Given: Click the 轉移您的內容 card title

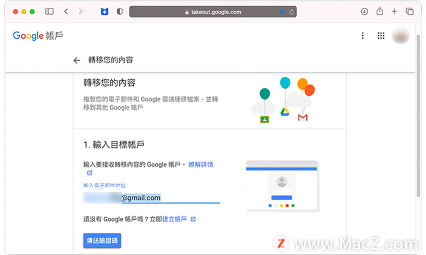Looking at the screenshot, I should click(109, 82).
